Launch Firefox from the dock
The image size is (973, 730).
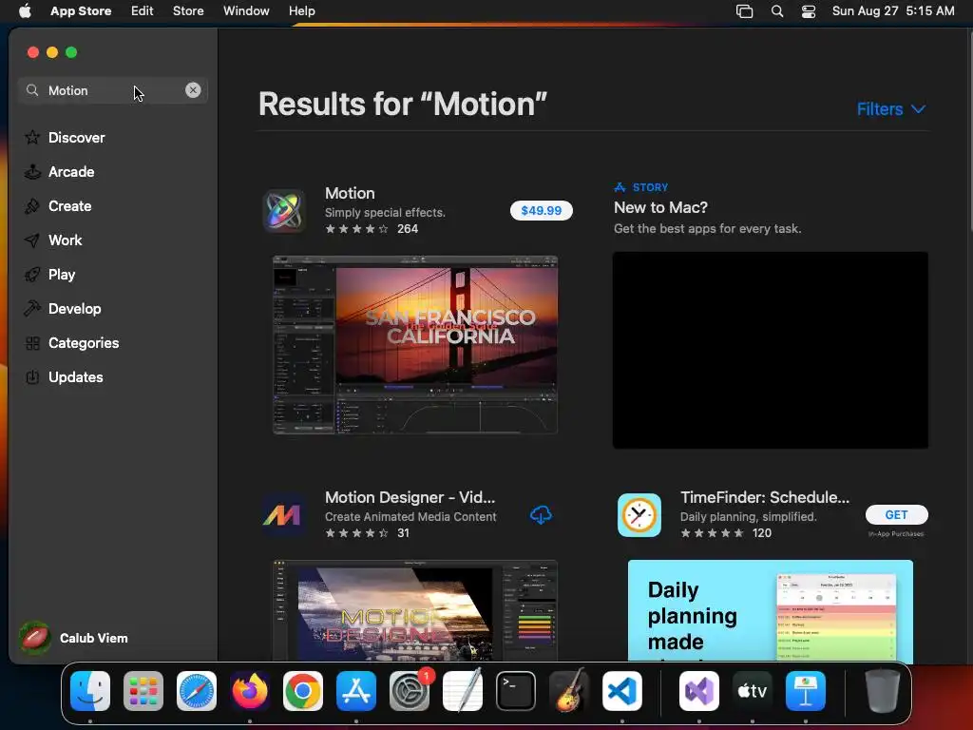(x=250, y=691)
